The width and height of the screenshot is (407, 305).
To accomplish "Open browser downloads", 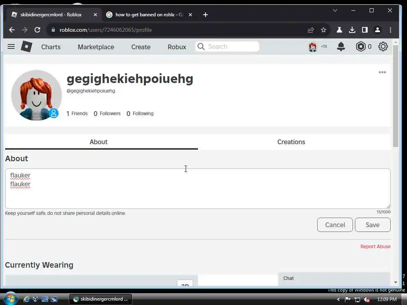I will click(352, 30).
